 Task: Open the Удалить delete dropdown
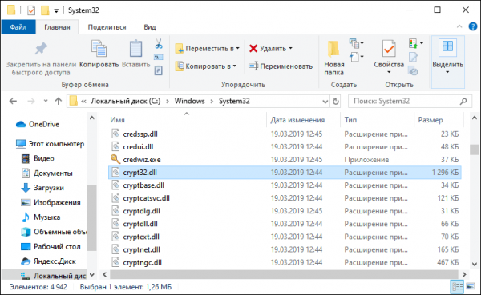tap(271, 48)
